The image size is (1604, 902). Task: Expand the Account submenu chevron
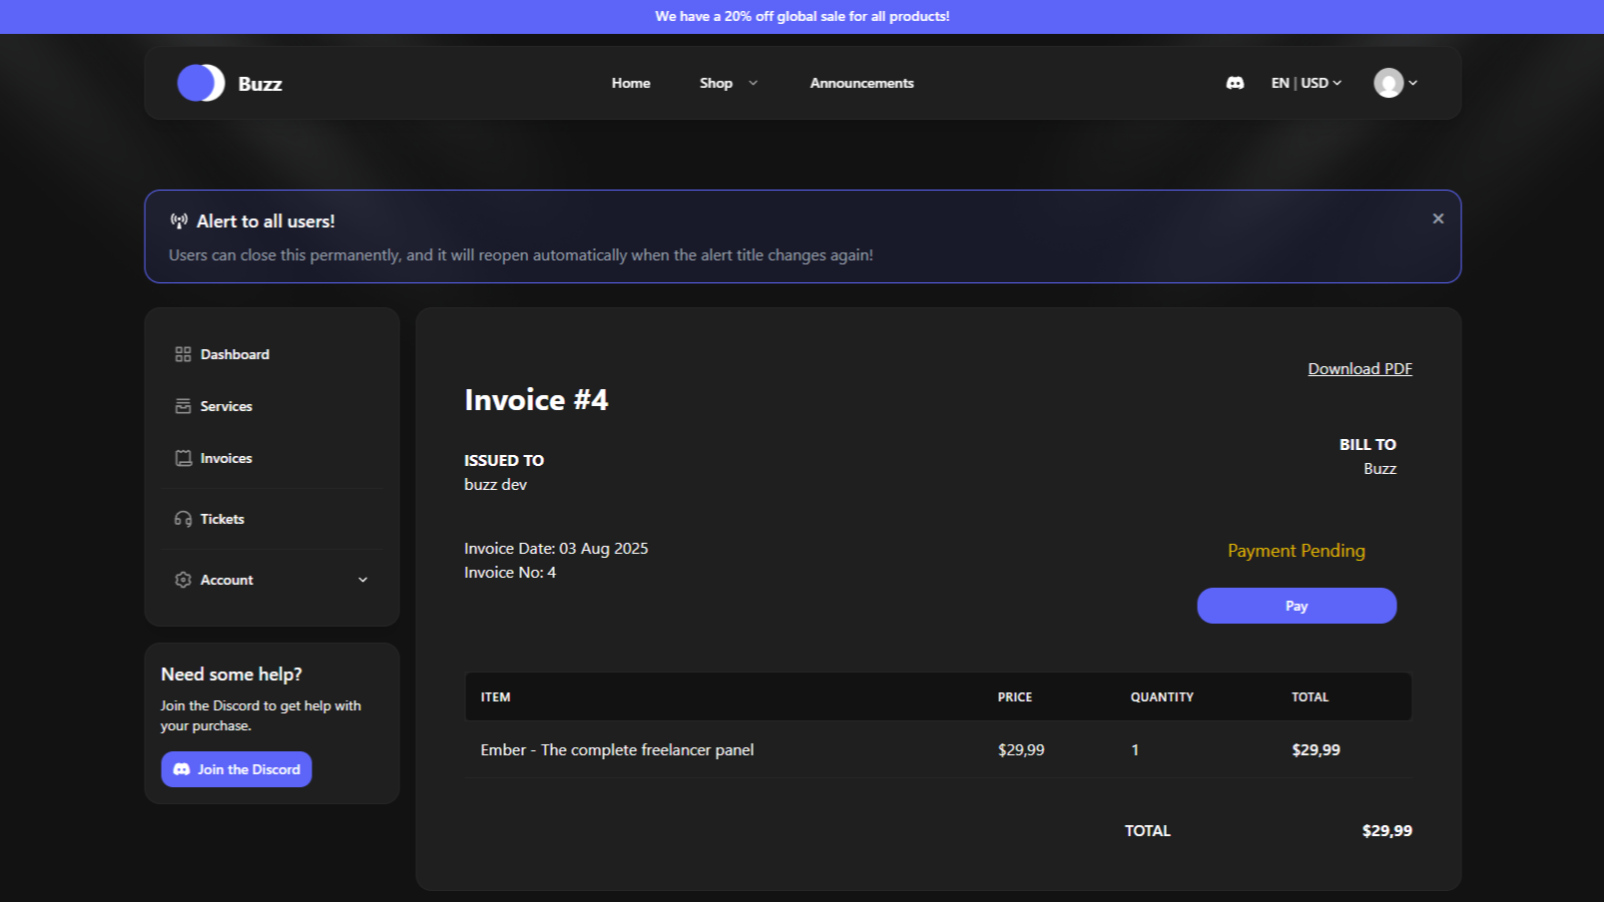coord(362,580)
